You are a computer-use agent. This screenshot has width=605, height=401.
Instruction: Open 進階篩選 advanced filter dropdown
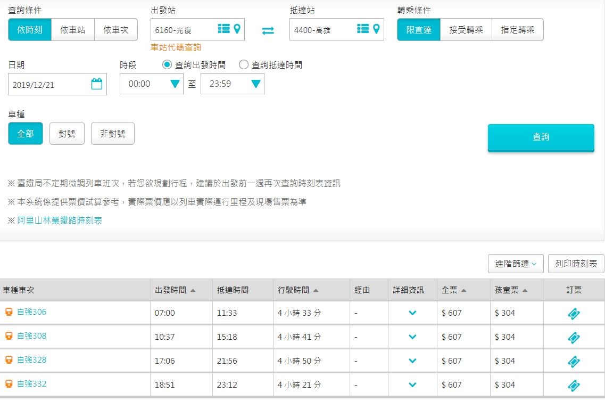[x=515, y=264]
